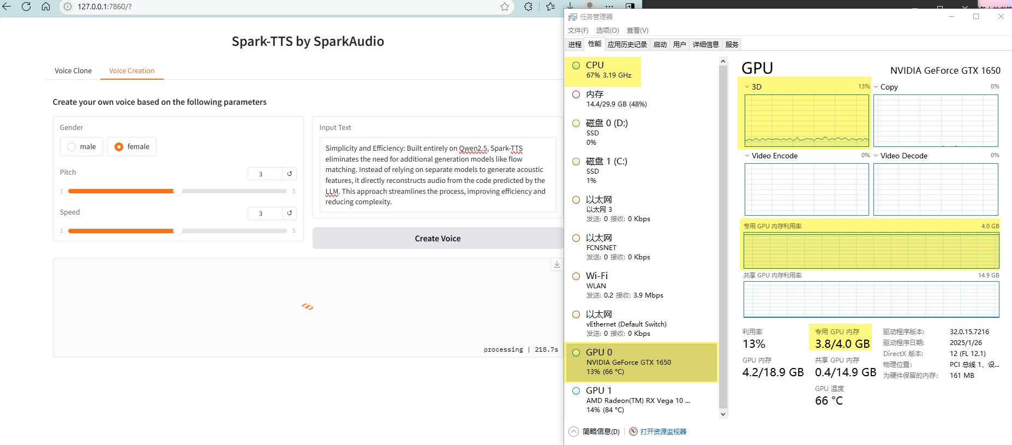Viewport: 1012px width, 445px height.
Task: Reset the Pitch value to default
Action: (290, 174)
